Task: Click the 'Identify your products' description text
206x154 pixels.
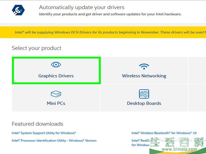Action: (110, 14)
